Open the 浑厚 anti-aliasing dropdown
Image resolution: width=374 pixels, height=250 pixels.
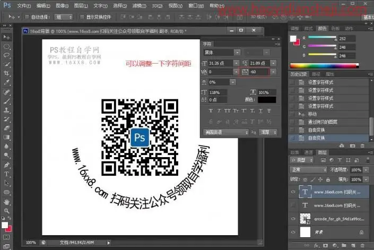coord(268,132)
